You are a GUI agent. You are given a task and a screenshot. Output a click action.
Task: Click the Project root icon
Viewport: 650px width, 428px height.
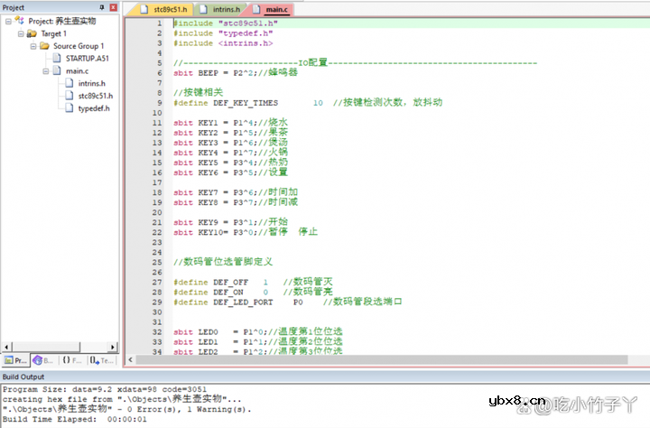pyautogui.click(x=20, y=21)
